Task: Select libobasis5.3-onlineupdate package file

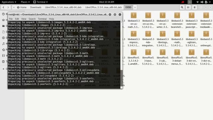Action: click(x=206, y=39)
